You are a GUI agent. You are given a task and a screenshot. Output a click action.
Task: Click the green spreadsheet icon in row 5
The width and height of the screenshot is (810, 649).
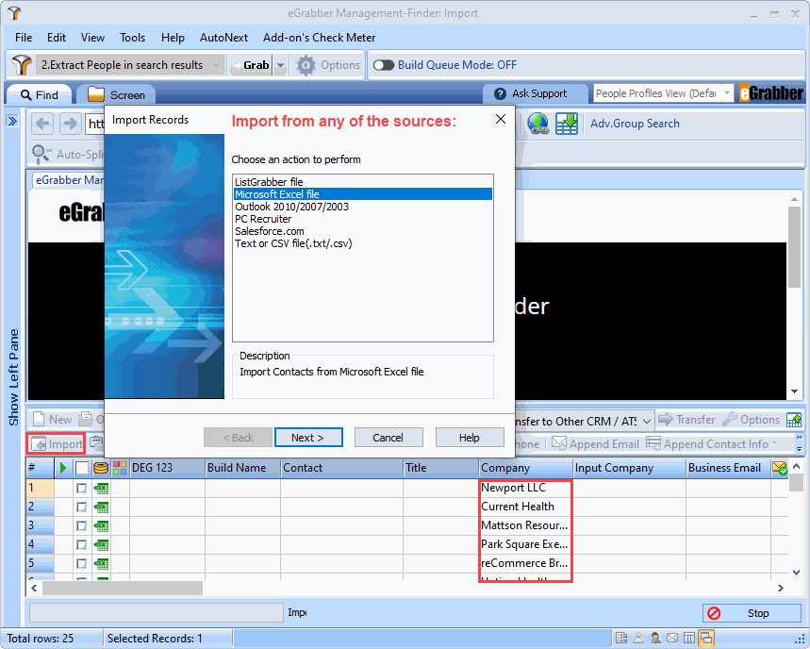(101, 564)
